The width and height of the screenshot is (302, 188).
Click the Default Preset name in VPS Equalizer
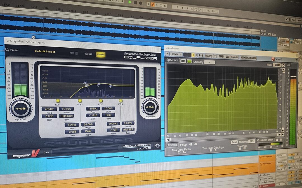point(45,52)
